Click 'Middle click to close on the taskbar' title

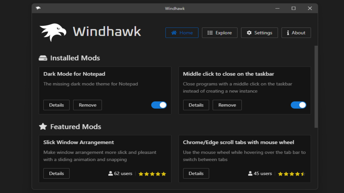228,74
